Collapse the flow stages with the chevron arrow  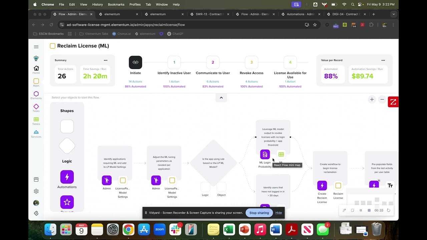pos(221,97)
